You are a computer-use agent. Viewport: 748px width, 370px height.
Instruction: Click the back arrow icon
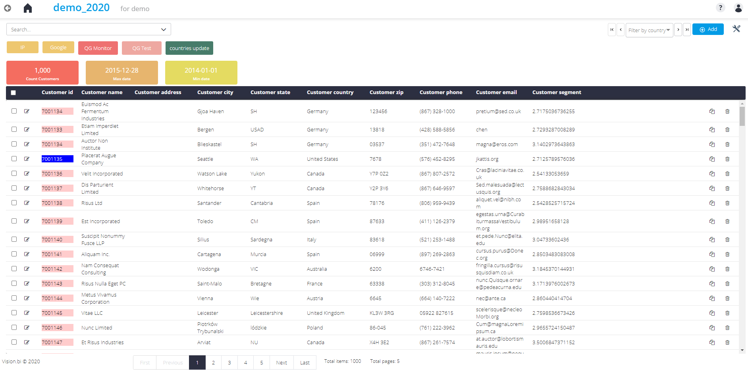[8, 8]
